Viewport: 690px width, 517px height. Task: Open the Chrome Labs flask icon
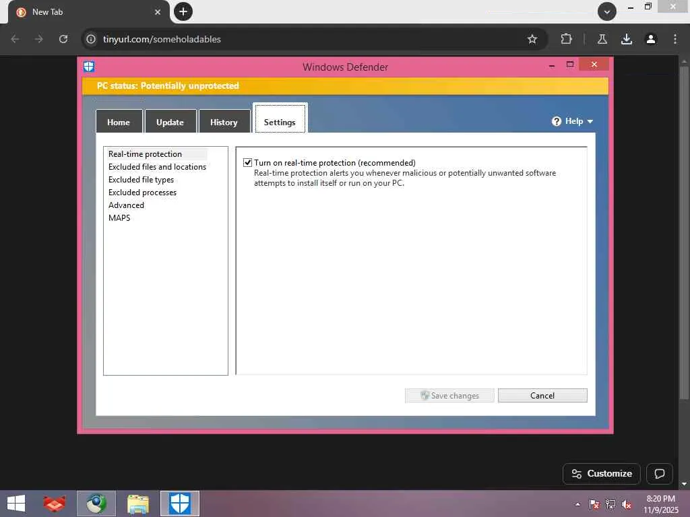pyautogui.click(x=602, y=39)
